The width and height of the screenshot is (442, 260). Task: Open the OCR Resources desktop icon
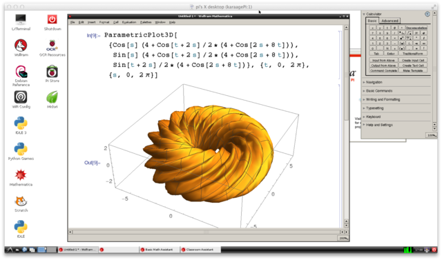tap(52, 48)
